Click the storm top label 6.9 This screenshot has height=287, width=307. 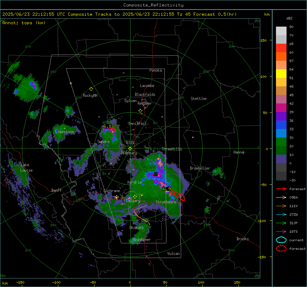click(x=166, y=189)
